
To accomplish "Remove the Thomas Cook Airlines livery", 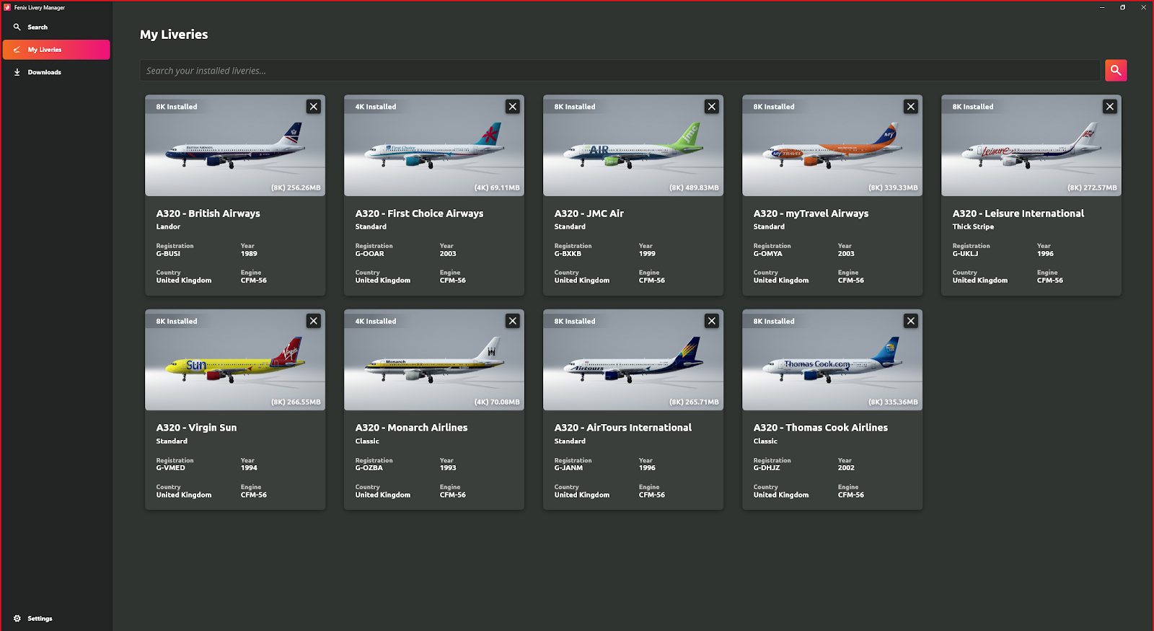I will click(911, 321).
